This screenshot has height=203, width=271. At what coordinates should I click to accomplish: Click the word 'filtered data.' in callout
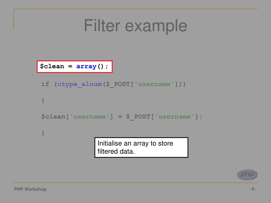click(x=116, y=151)
